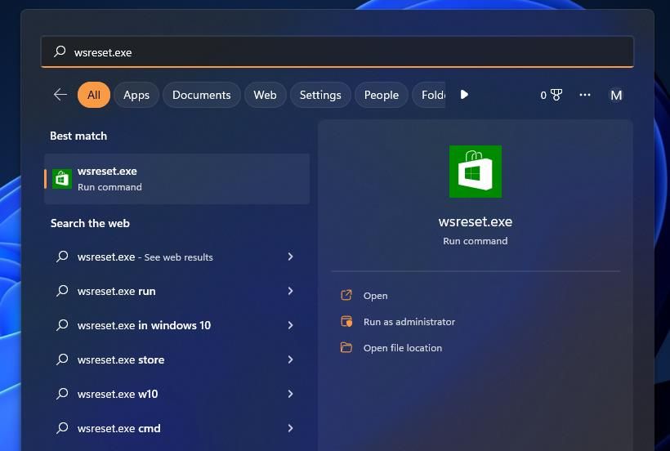Expand chevron for 'wsreset.exe store' row
670x451 pixels.
pyautogui.click(x=291, y=359)
